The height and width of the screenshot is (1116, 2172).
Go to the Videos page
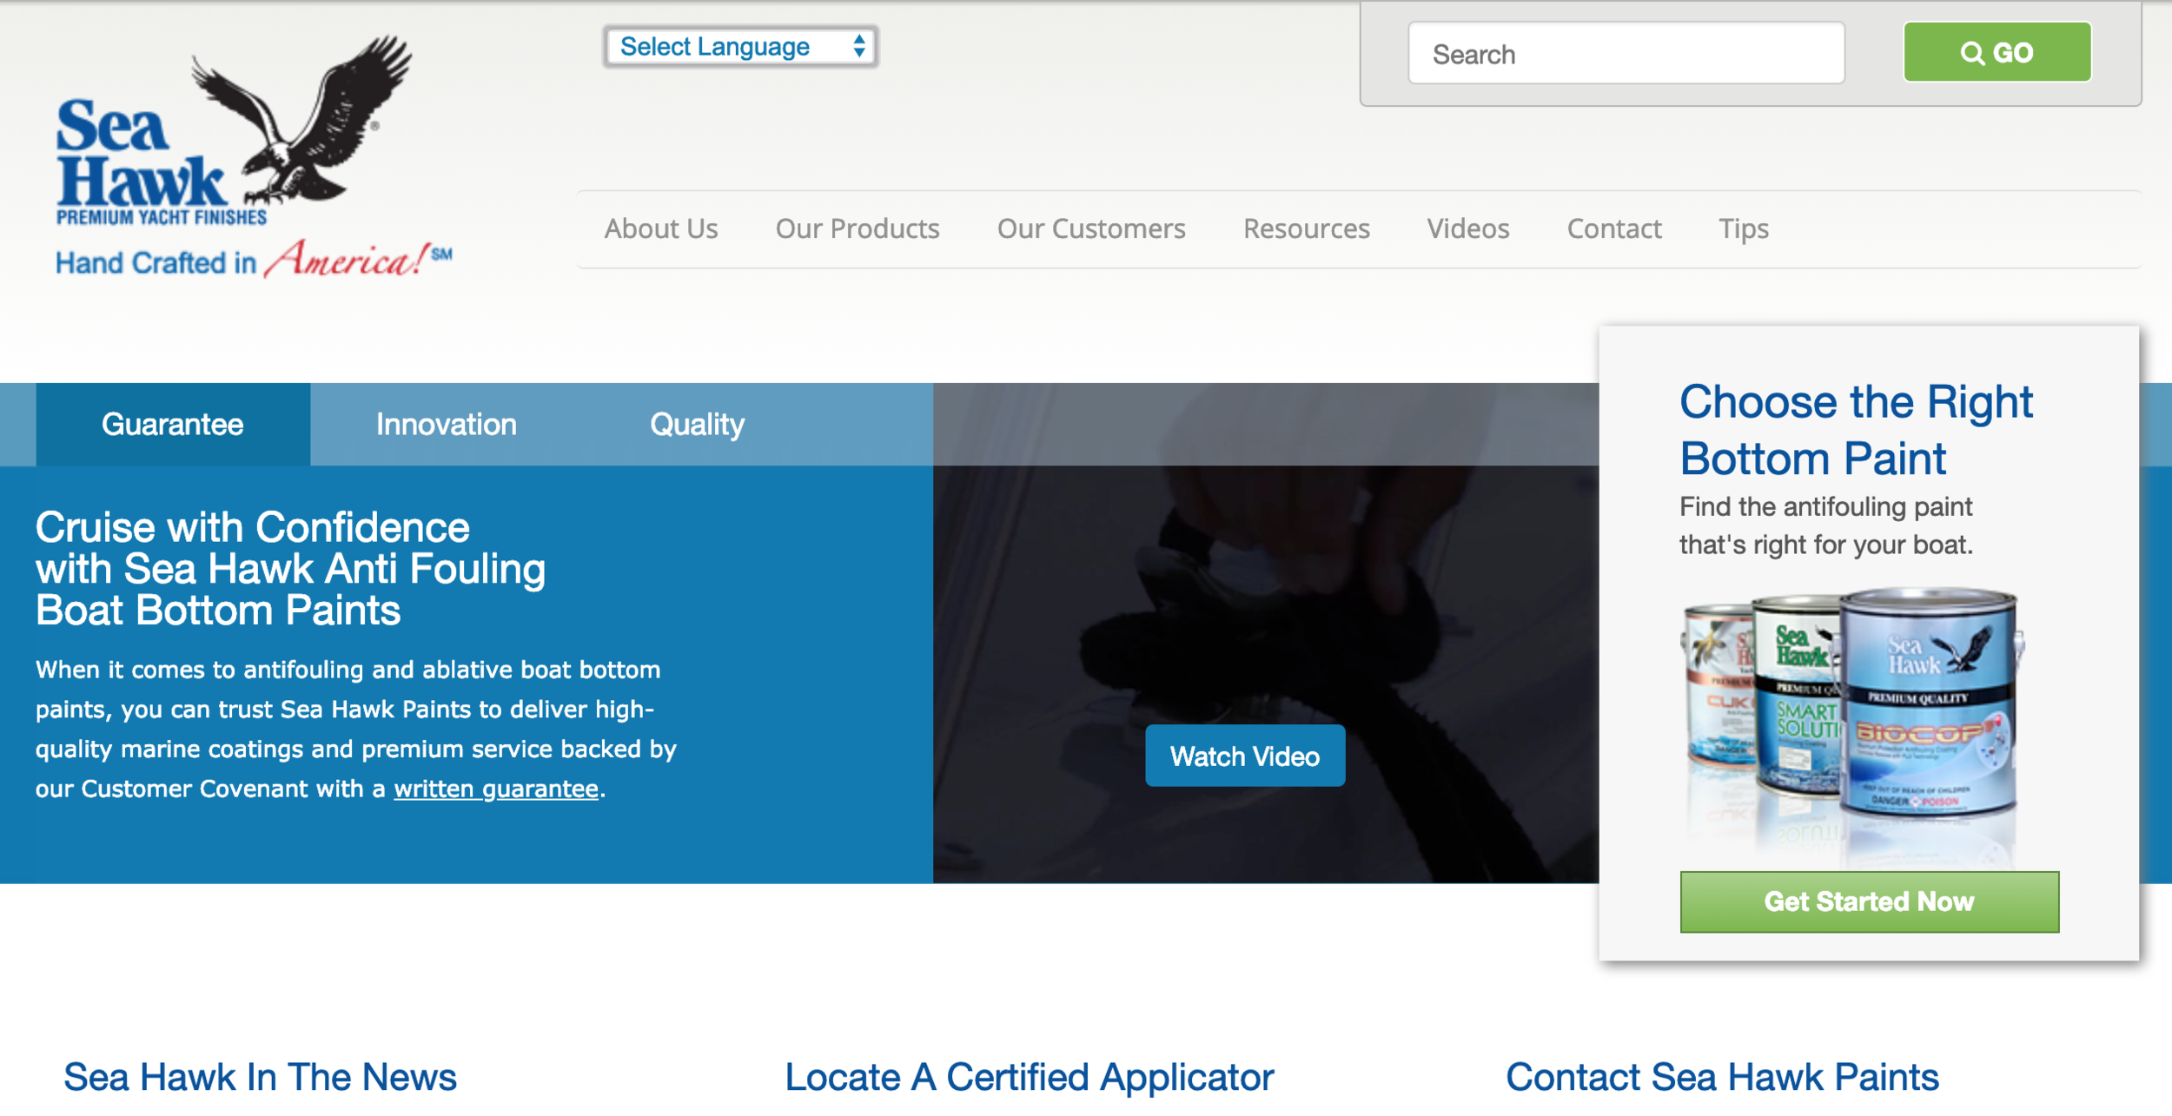[x=1468, y=229]
